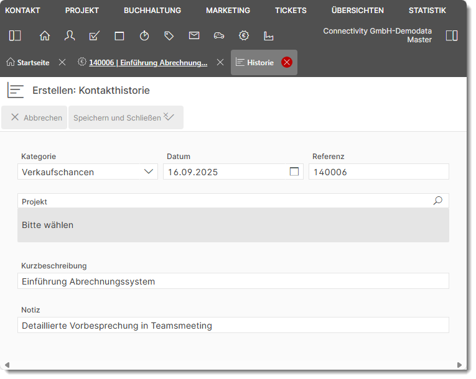Click the stopwatch time tracking icon

(x=144, y=36)
